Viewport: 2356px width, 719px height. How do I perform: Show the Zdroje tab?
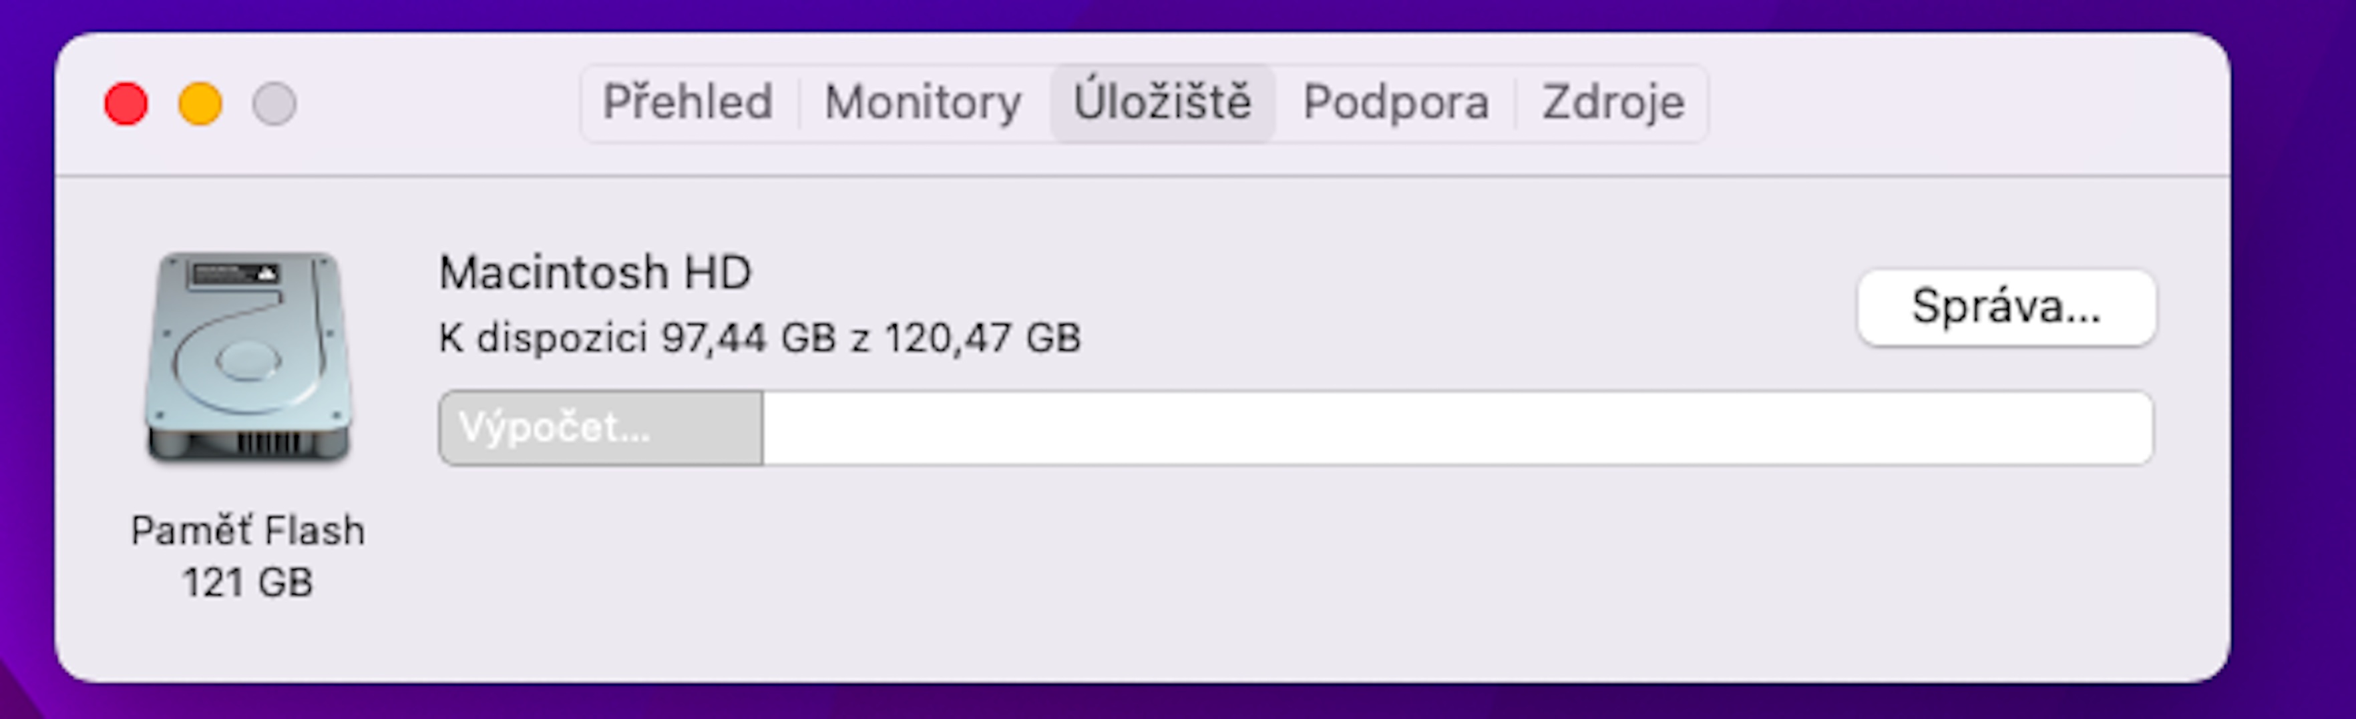1613,102
